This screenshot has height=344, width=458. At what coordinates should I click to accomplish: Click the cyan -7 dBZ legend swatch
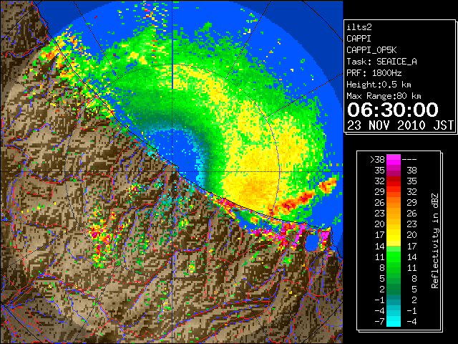click(x=393, y=322)
